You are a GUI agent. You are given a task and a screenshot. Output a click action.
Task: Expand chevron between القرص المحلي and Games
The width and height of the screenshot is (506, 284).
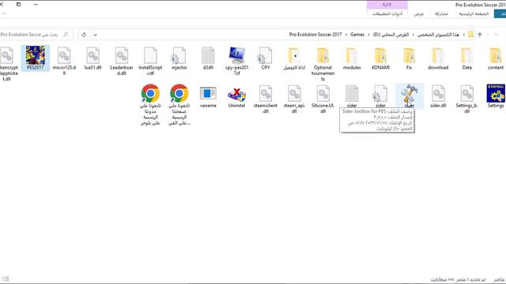(x=368, y=35)
